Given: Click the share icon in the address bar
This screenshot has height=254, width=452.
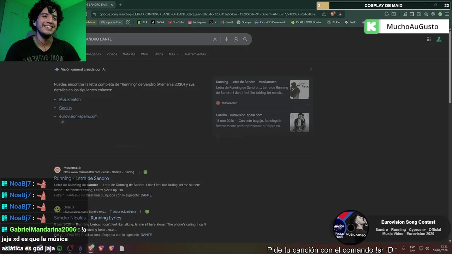Looking at the screenshot, I should (324, 14).
